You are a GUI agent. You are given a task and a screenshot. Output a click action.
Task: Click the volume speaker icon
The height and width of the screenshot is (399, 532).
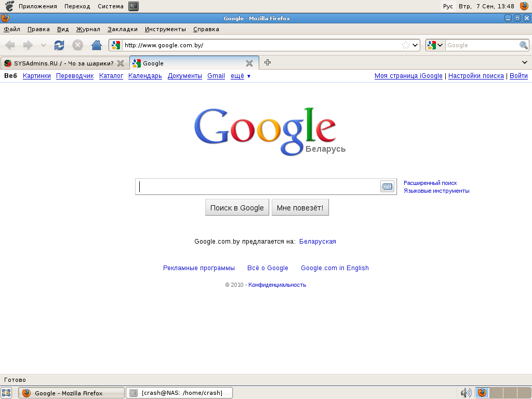(466, 393)
